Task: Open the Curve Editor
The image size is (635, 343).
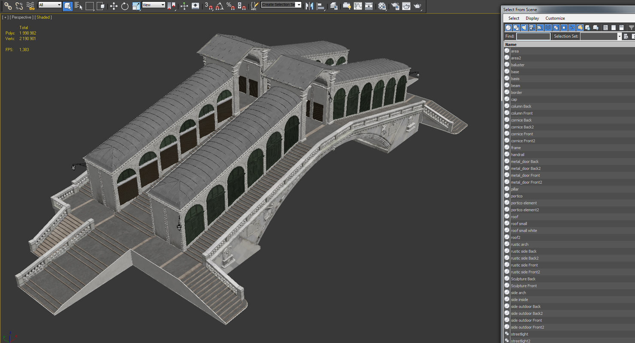Action: coord(358,6)
